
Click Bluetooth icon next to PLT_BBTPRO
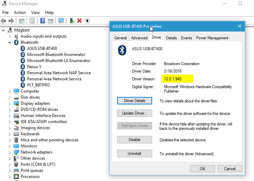[23, 85]
